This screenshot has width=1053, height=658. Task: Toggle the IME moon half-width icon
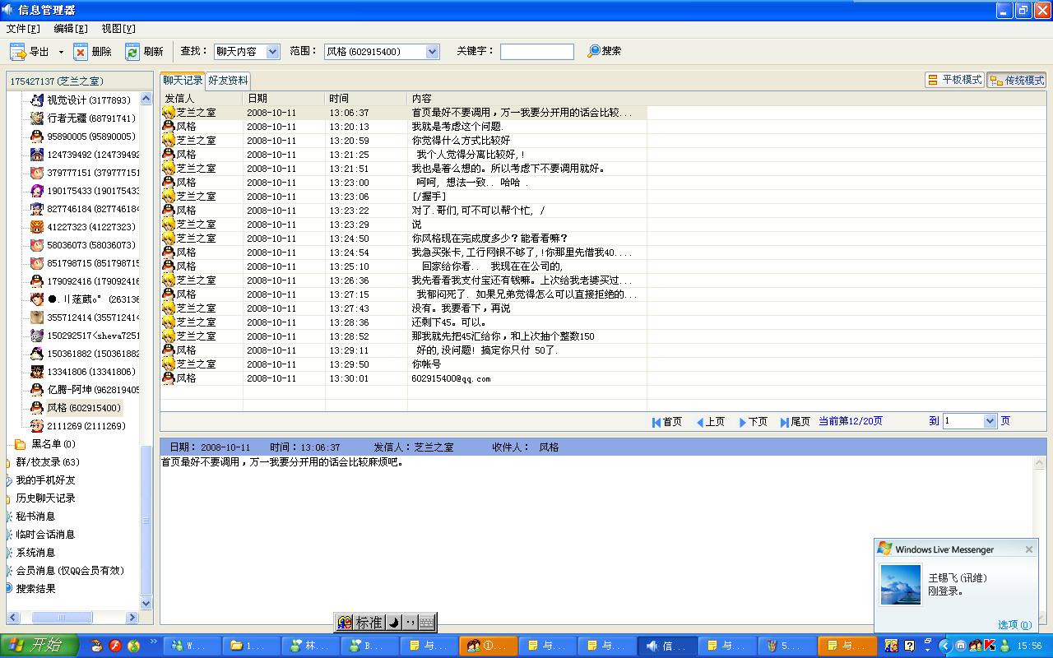pos(392,623)
